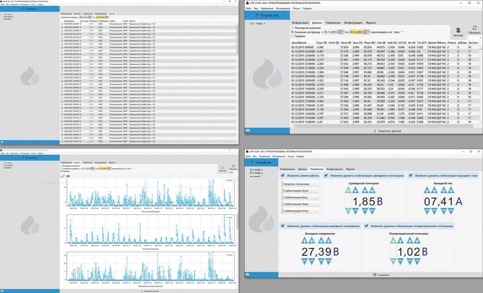The image size is (483, 293).
Task: Toggle Изменить уровень стабилизации суммарного потенциала checkbox
Action: coord(326,175)
